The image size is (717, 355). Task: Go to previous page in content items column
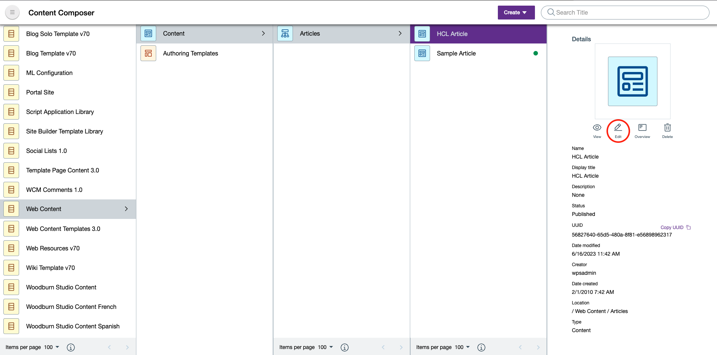(x=520, y=348)
